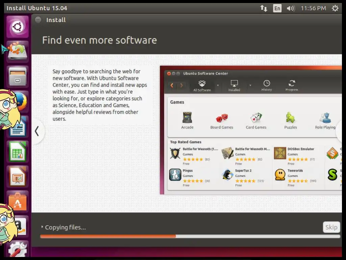Launch Firefox web browser from the launcher
This screenshot has height=260, width=346.
21,102
